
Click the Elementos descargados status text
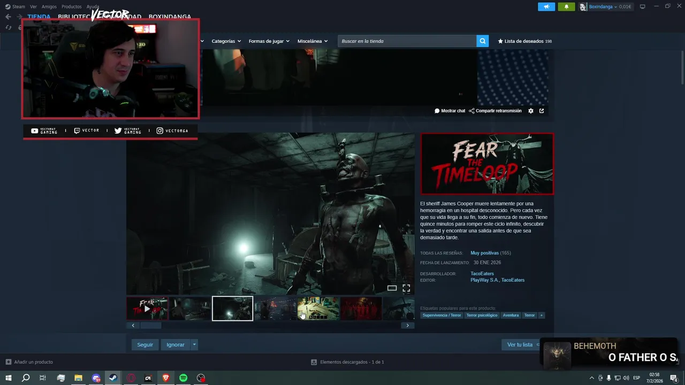click(x=352, y=362)
